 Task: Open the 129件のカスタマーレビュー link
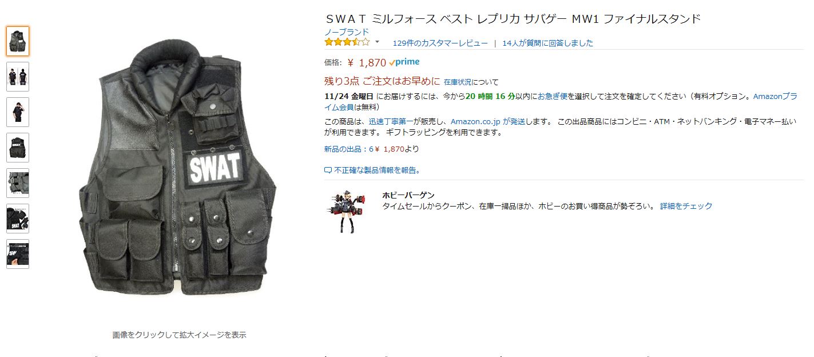pos(440,43)
